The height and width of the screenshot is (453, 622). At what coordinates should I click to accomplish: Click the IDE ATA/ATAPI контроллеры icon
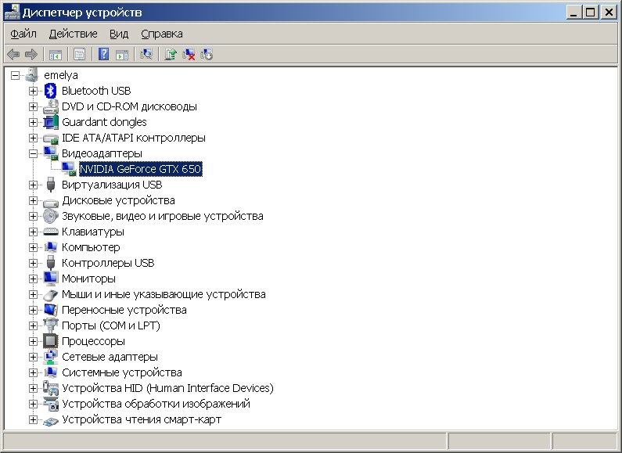tap(51, 138)
